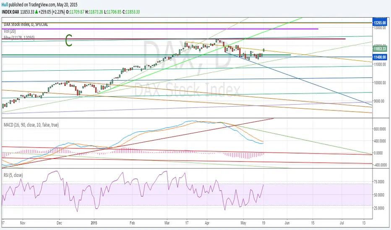
Task: Click the green letter C annotation
Action: click(68, 41)
